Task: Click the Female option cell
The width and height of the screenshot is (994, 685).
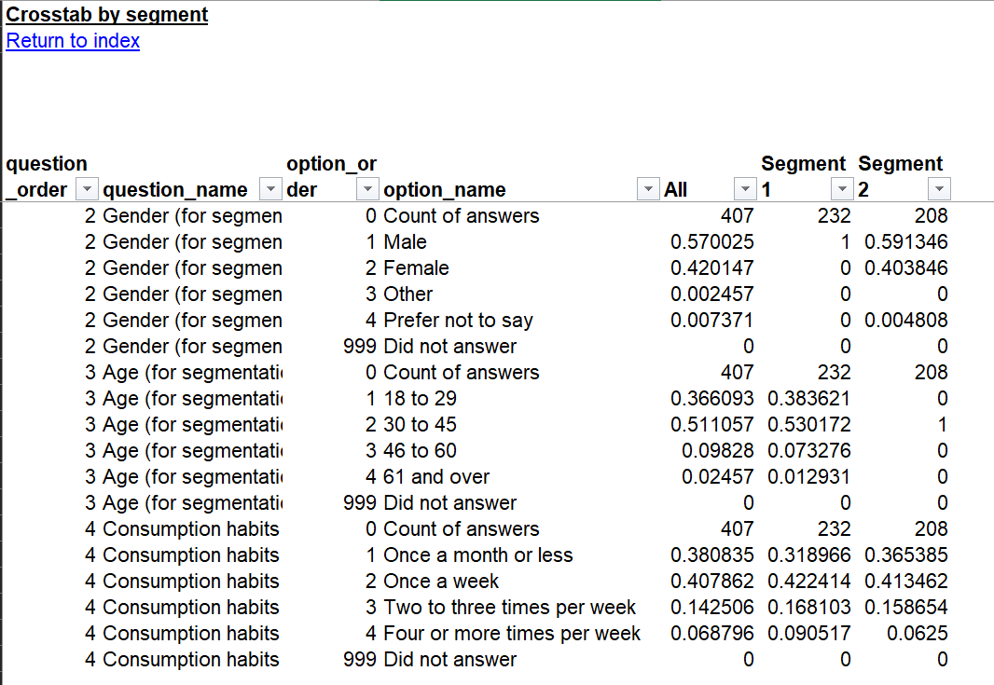Action: point(416,268)
